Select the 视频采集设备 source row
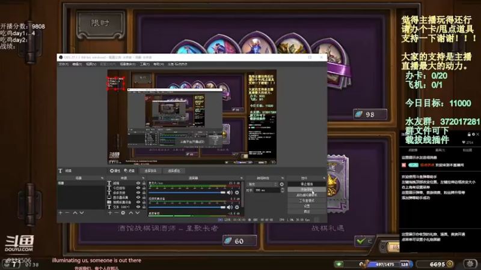This screenshot has height=270, width=481. [126, 202]
